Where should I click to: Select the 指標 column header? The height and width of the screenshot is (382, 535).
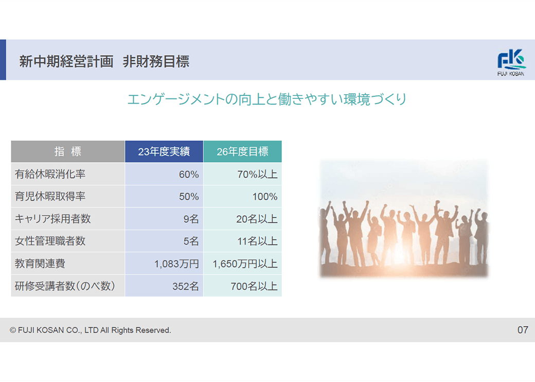[x=68, y=151]
